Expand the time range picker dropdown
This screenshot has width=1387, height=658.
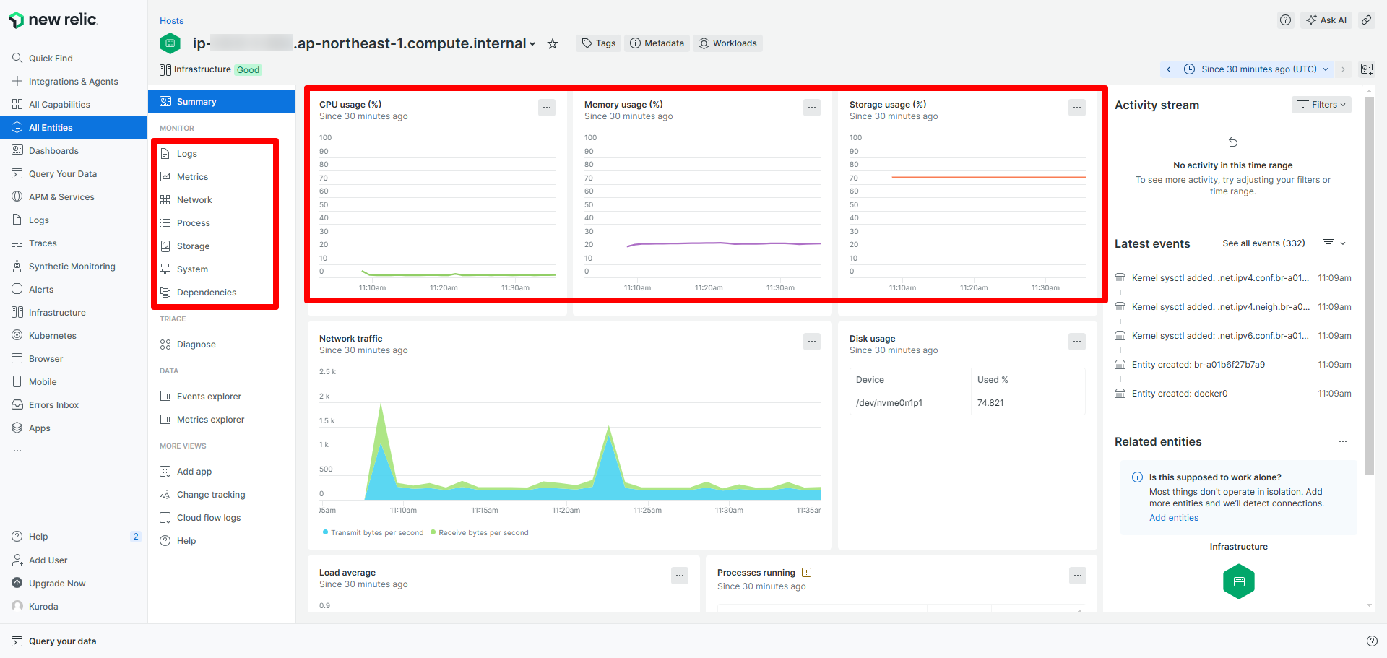tap(1256, 69)
